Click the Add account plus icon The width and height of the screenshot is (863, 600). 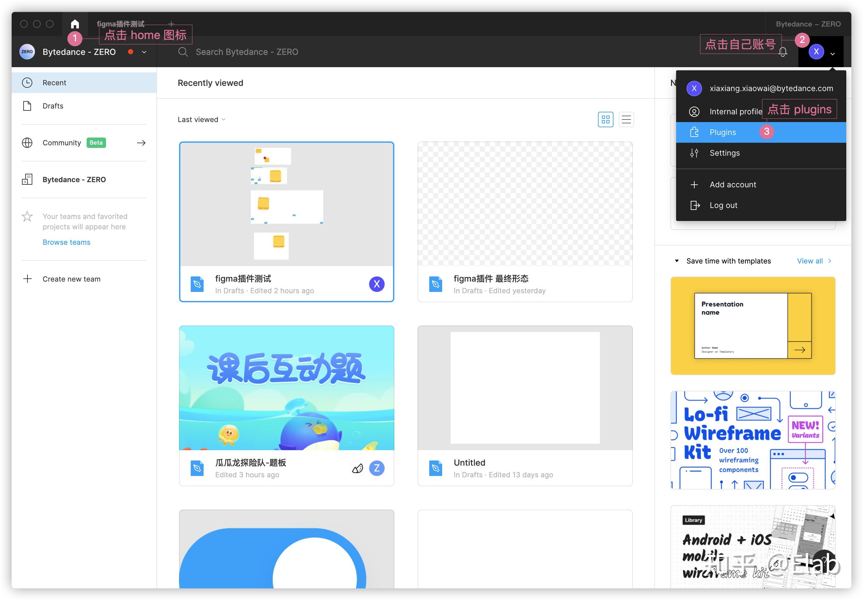tap(694, 185)
